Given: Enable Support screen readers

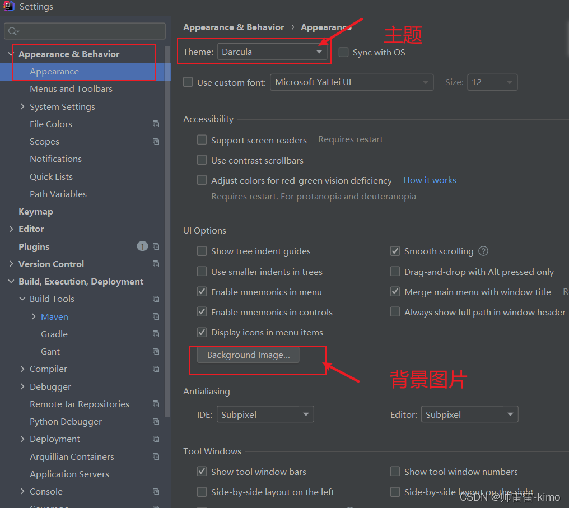Looking at the screenshot, I should [x=202, y=139].
